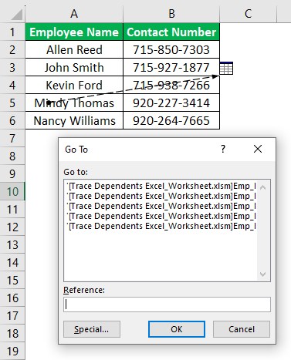This screenshot has height=360, width=291.
Task: Select the cell '715-927-1877'
Action: 171,68
